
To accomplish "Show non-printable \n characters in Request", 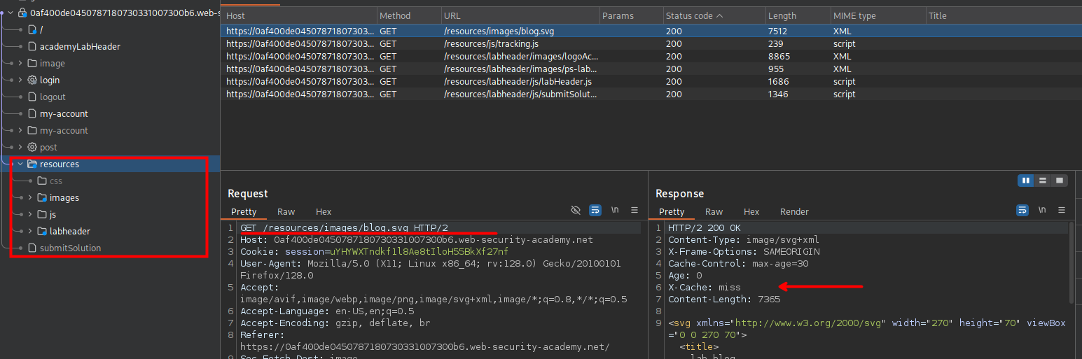I will (615, 210).
